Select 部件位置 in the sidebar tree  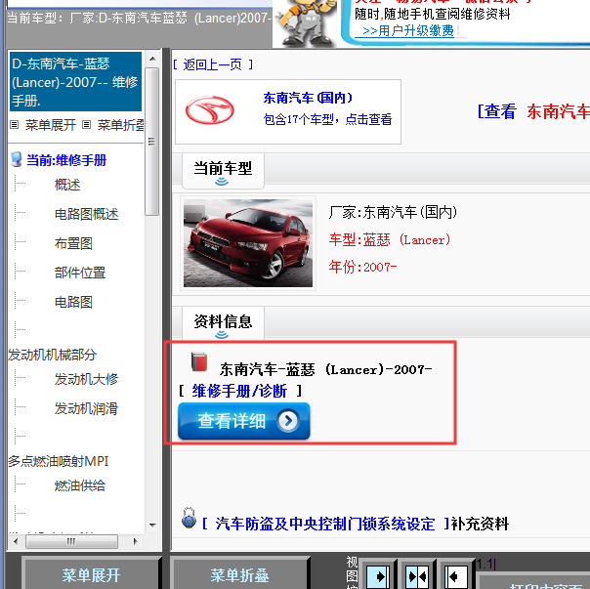[80, 273]
